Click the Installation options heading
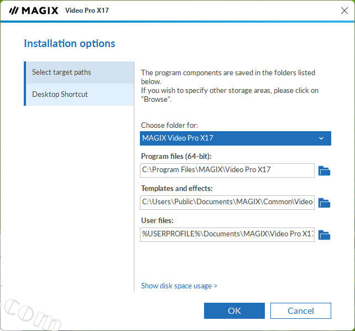Image resolution: width=355 pixels, height=331 pixels. point(70,44)
